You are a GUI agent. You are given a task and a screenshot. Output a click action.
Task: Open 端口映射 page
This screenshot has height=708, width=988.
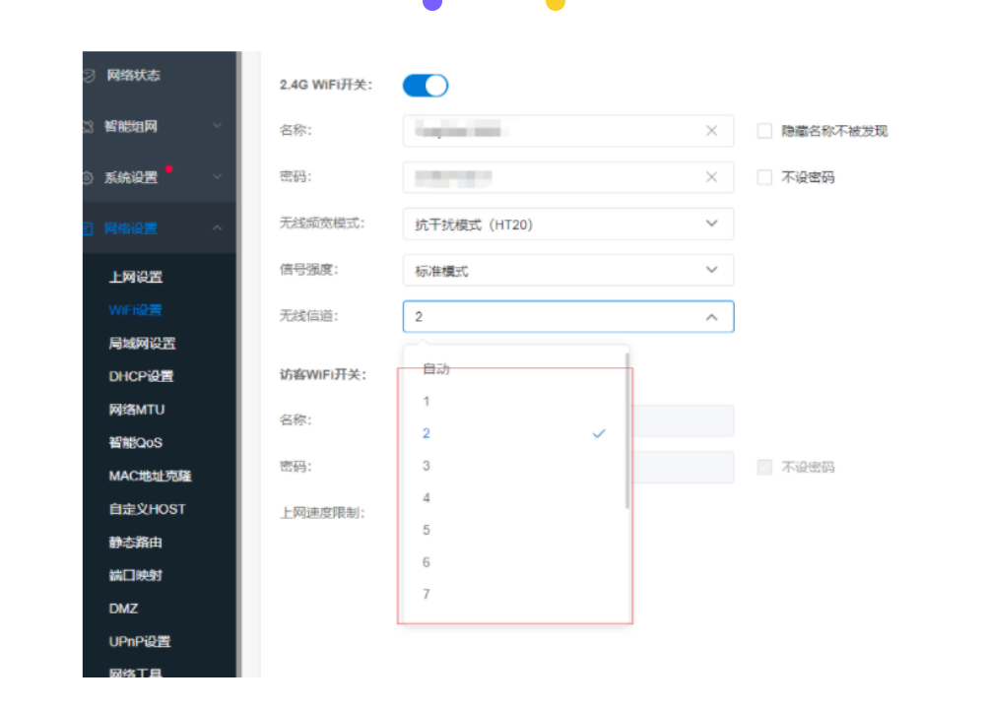point(136,575)
